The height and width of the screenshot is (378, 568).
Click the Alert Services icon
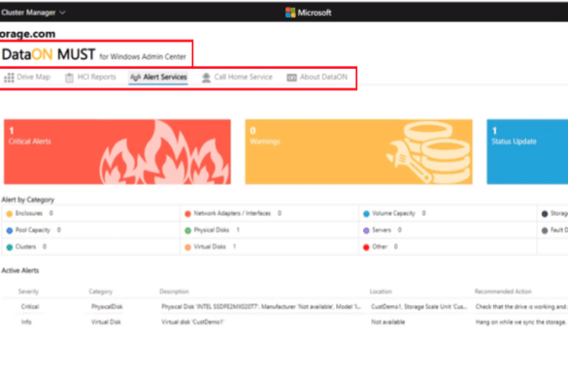[135, 78]
